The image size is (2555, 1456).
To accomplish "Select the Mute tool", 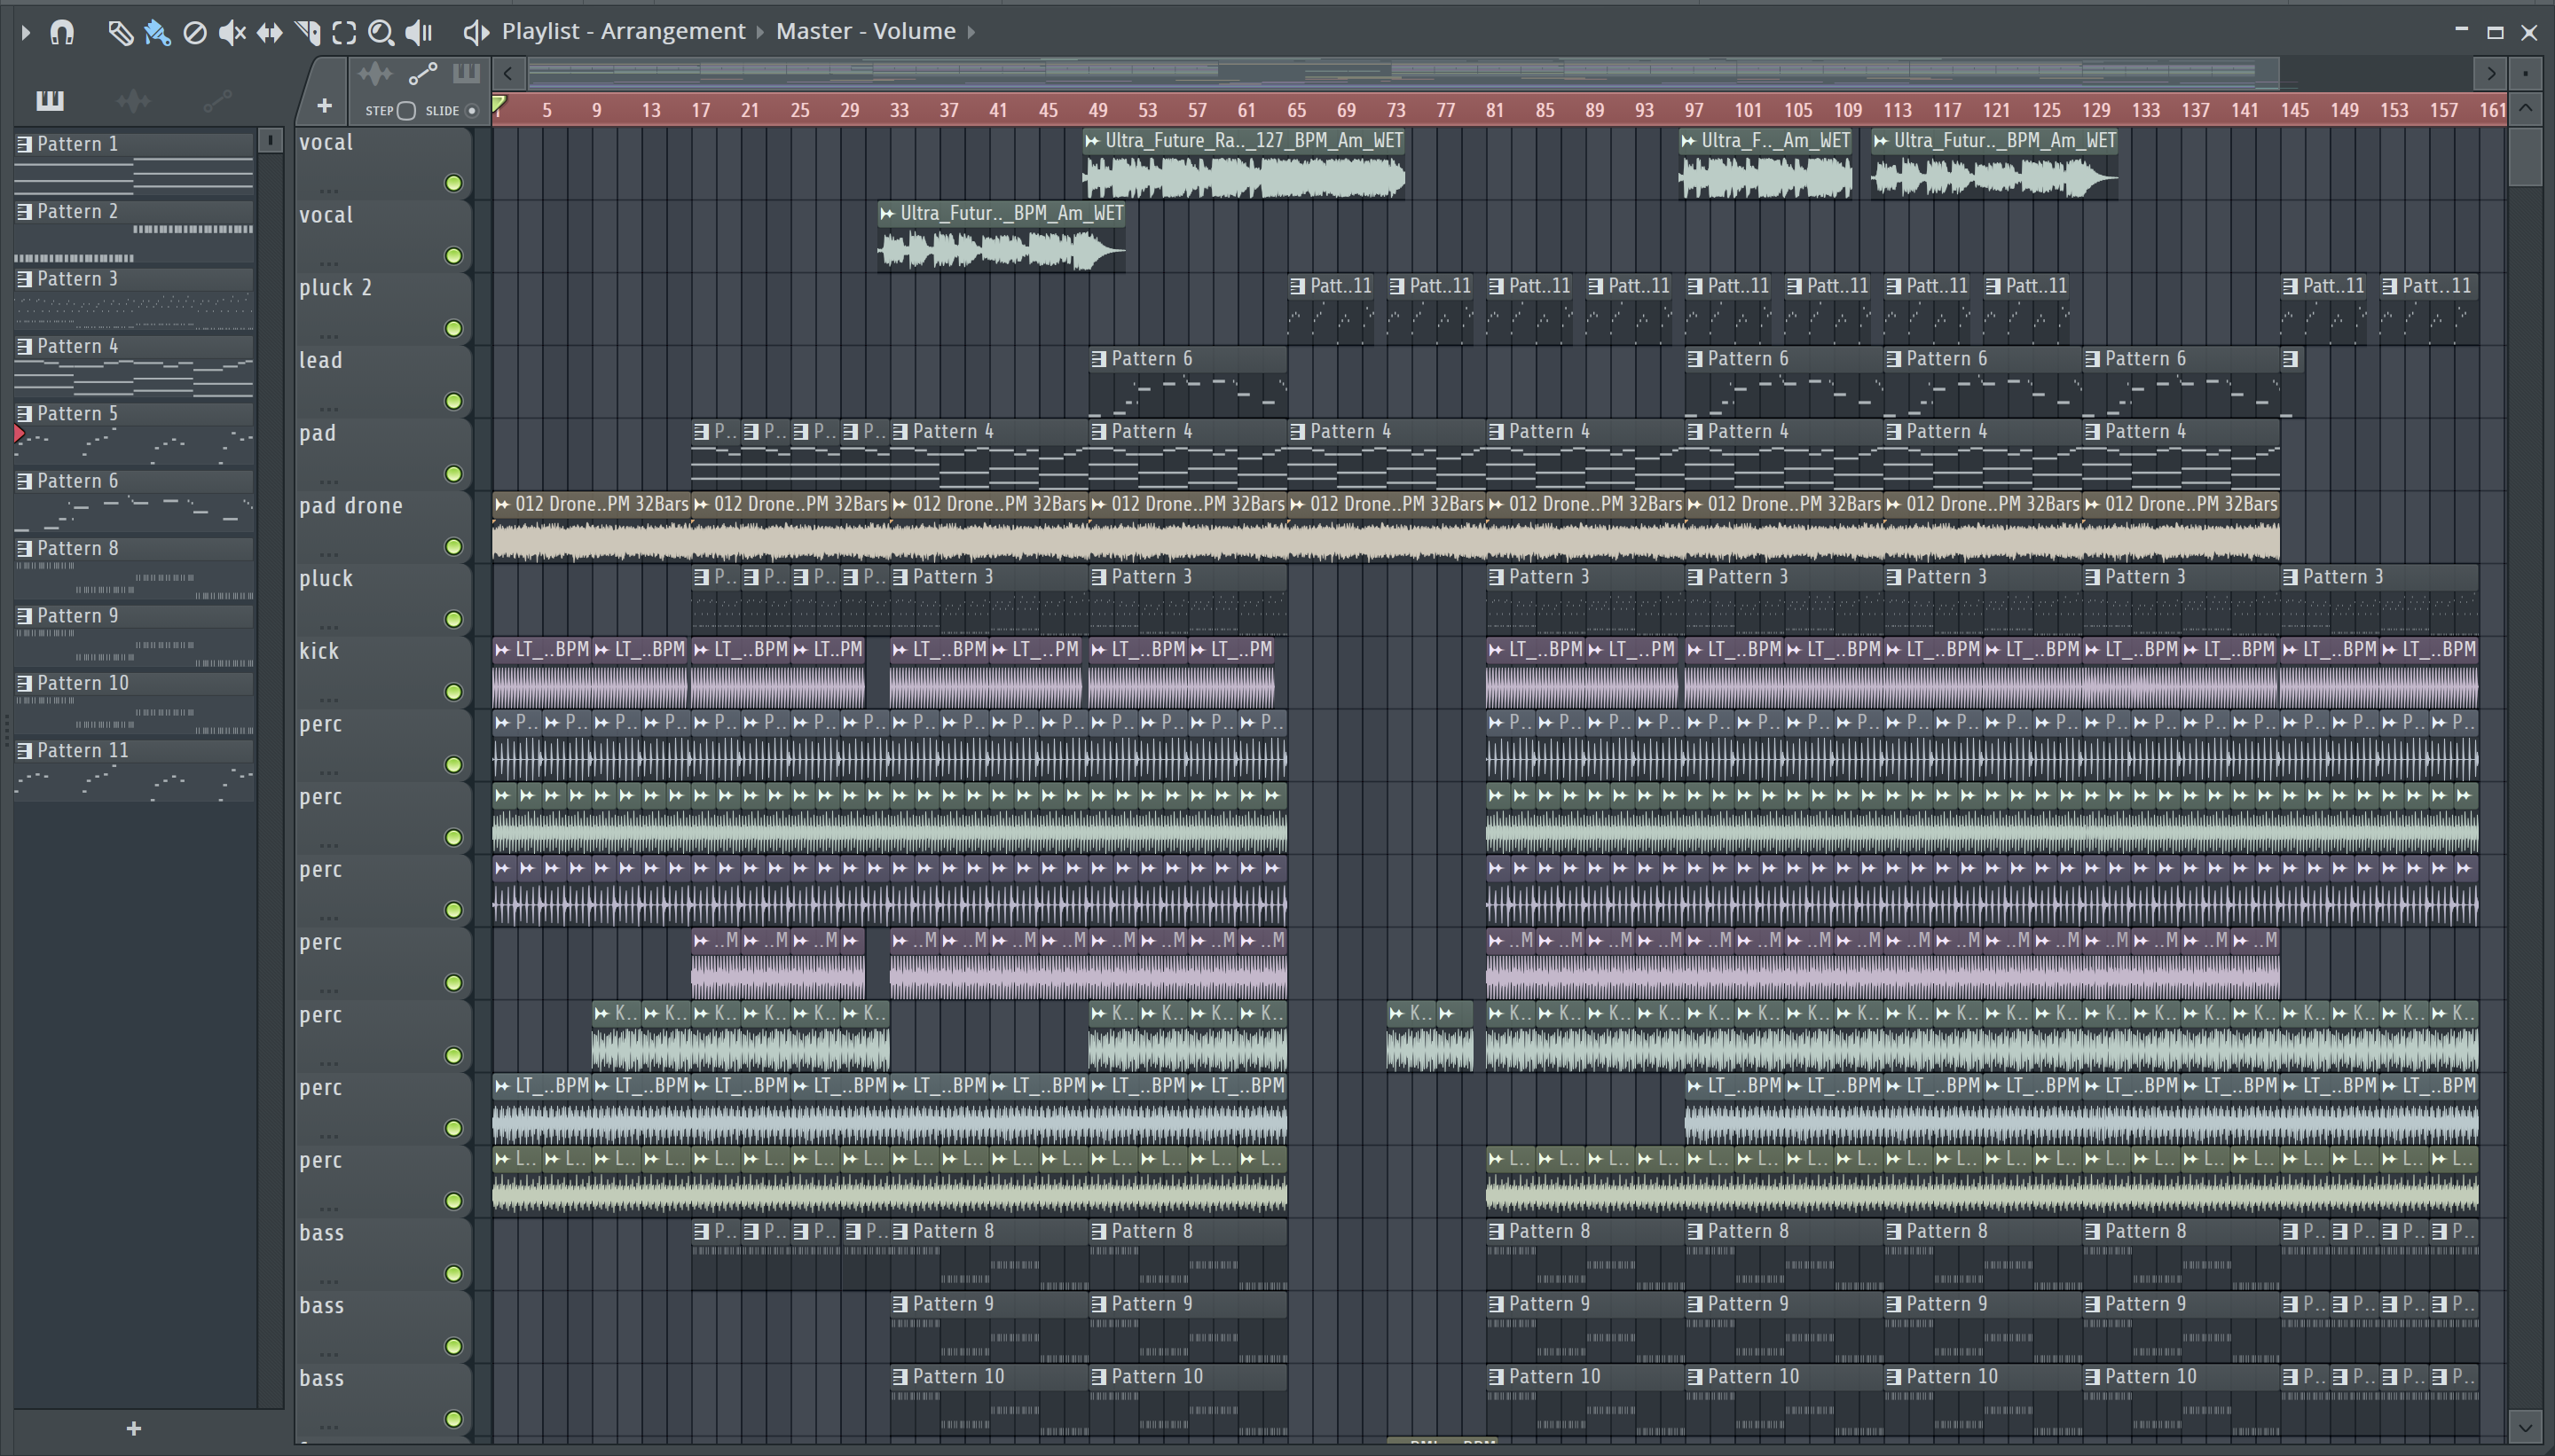I will coord(232,33).
